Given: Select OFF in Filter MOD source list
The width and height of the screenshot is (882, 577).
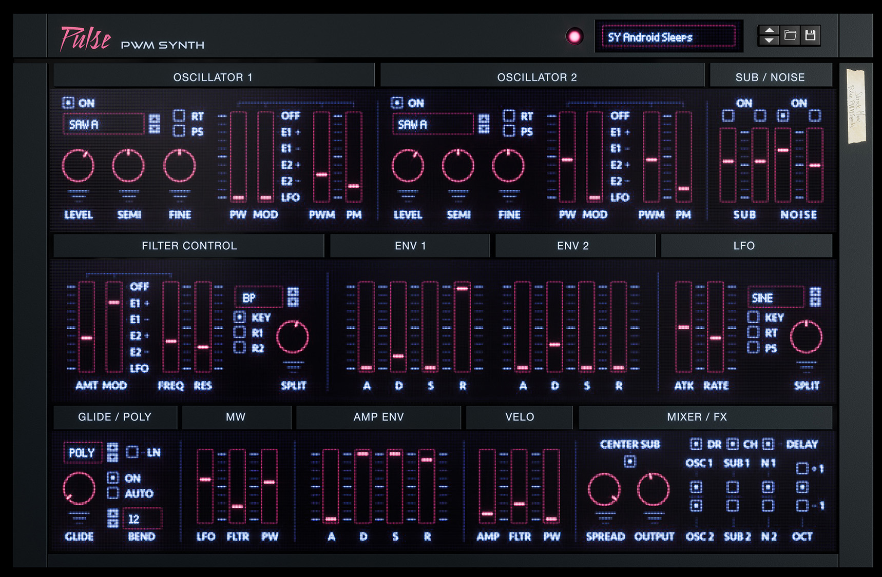Looking at the screenshot, I should [139, 286].
